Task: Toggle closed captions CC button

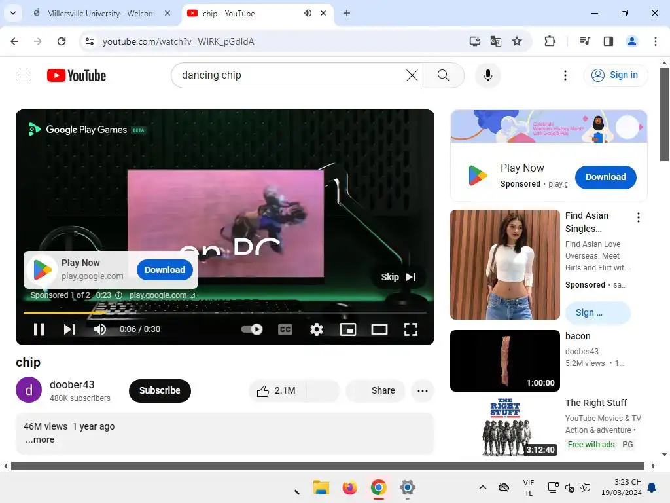Action: tap(285, 329)
